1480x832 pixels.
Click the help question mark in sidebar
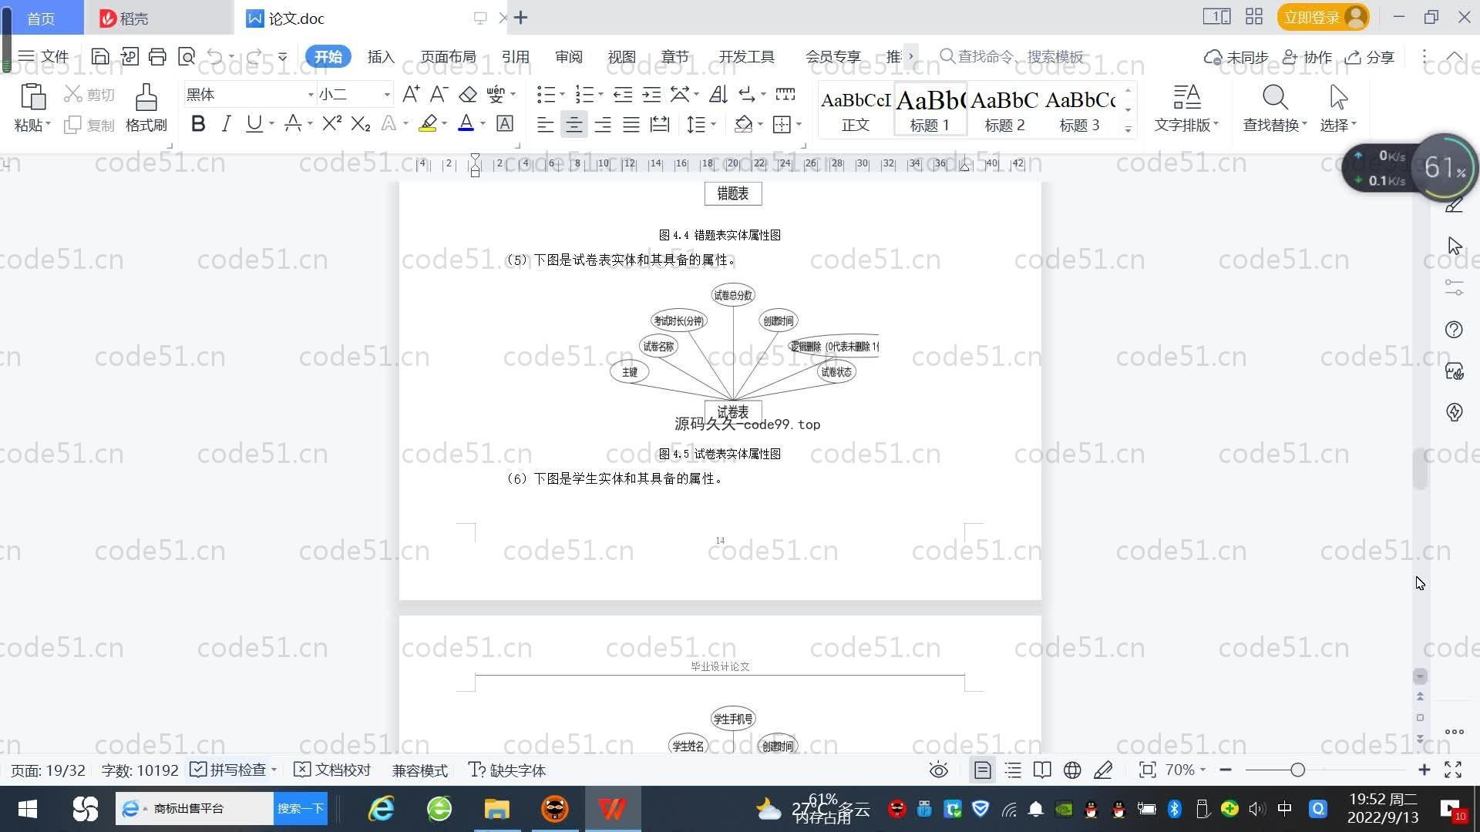click(1454, 330)
